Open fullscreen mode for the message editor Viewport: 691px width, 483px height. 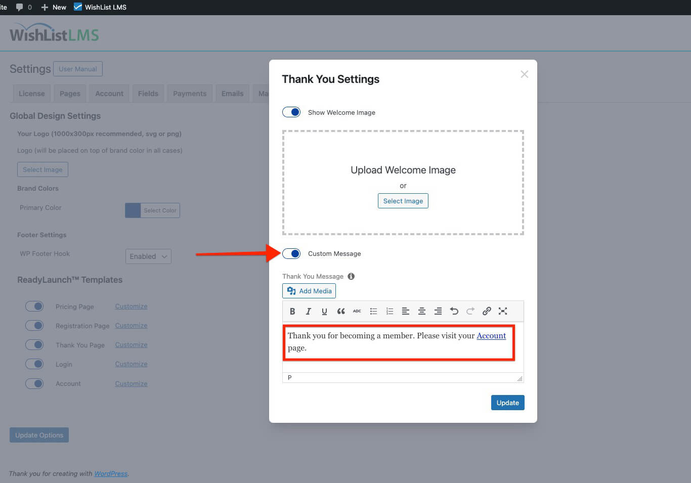pos(503,311)
